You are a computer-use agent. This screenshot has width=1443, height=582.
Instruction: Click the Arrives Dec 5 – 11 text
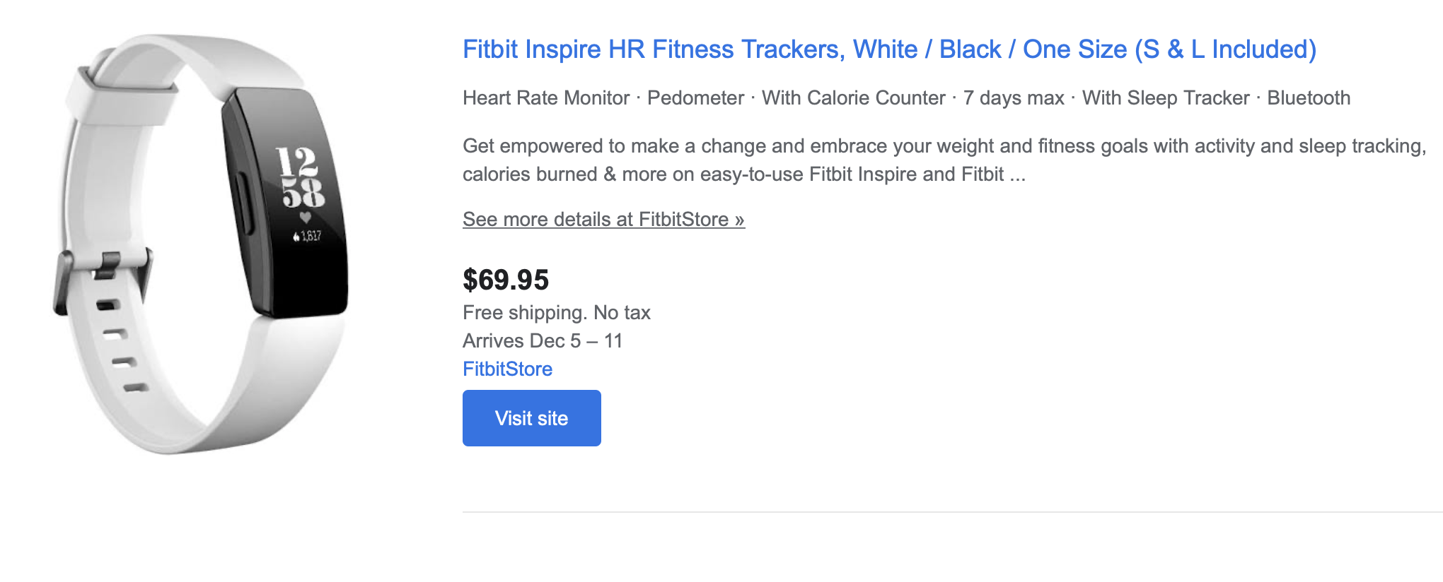point(543,340)
